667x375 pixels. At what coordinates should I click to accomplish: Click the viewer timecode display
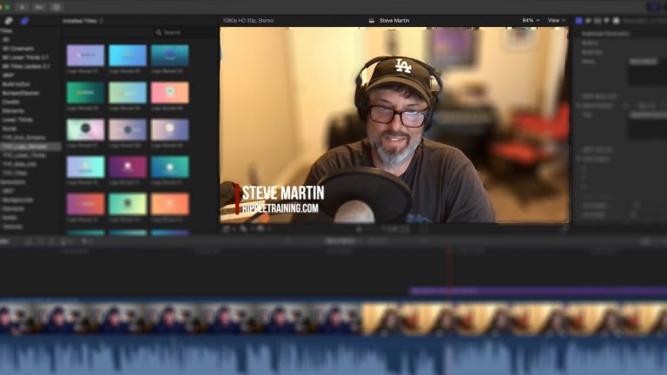point(396,229)
